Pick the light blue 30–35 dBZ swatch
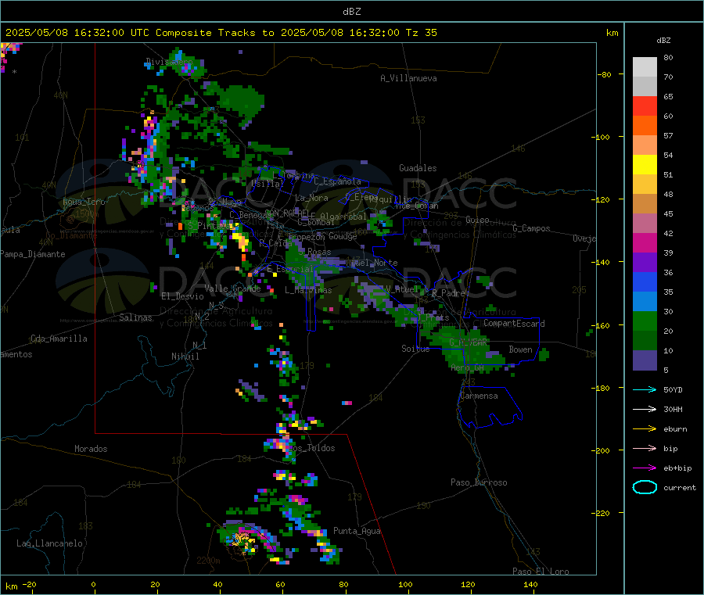Image resolution: width=704 pixels, height=595 pixels. coord(645,302)
